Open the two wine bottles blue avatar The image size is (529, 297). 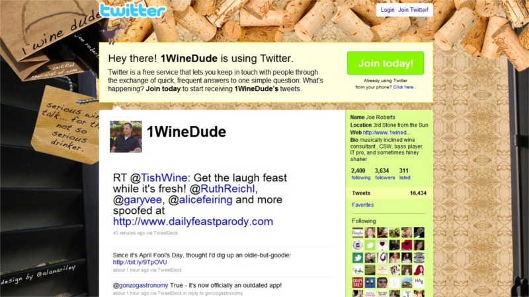coord(370,282)
